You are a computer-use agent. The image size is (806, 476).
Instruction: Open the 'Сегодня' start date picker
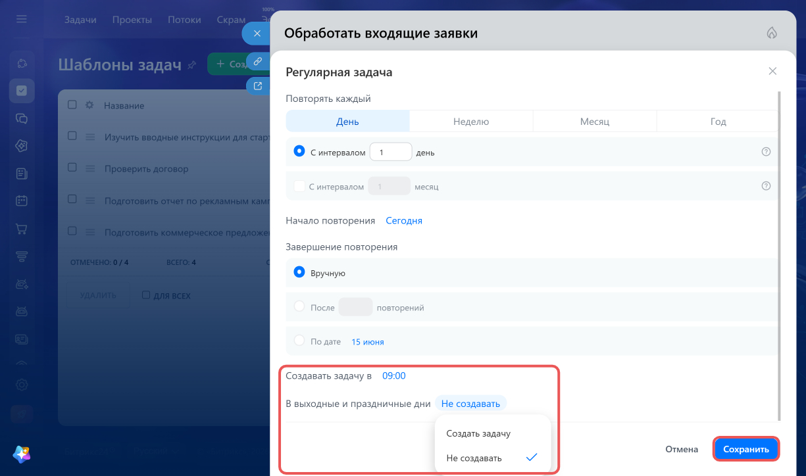[404, 221]
